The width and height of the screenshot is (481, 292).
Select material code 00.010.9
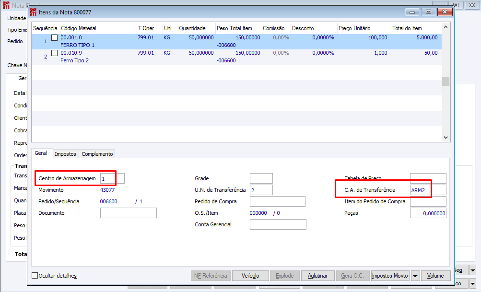(x=71, y=53)
